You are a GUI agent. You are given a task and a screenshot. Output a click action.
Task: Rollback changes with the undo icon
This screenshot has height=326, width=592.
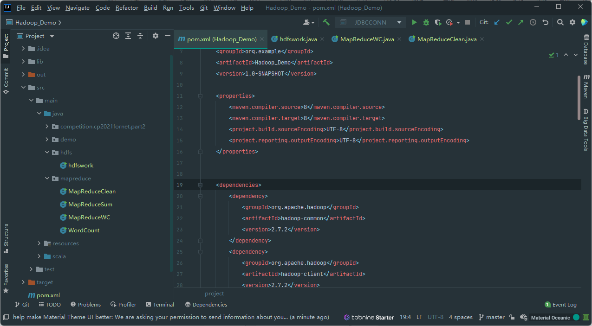546,22
